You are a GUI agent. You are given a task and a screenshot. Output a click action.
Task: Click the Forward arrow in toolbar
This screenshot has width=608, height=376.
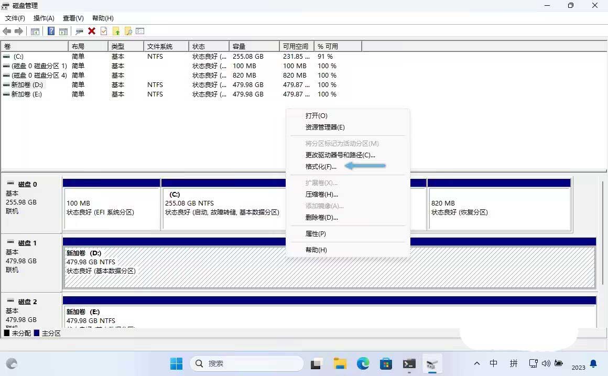pyautogui.click(x=19, y=31)
